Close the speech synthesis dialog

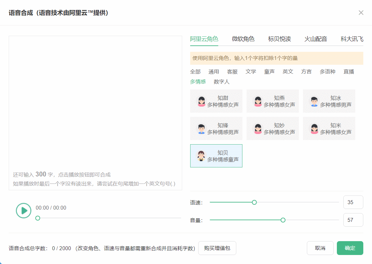[x=361, y=13]
